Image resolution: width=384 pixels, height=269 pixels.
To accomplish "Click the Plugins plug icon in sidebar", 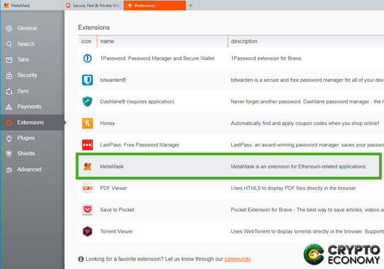I will point(9,138).
